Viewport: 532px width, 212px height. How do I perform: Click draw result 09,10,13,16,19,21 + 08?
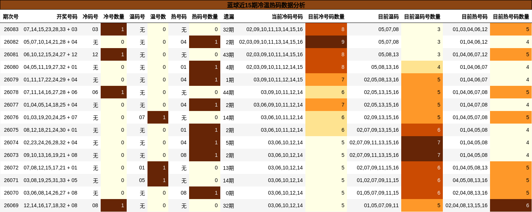[51, 155]
